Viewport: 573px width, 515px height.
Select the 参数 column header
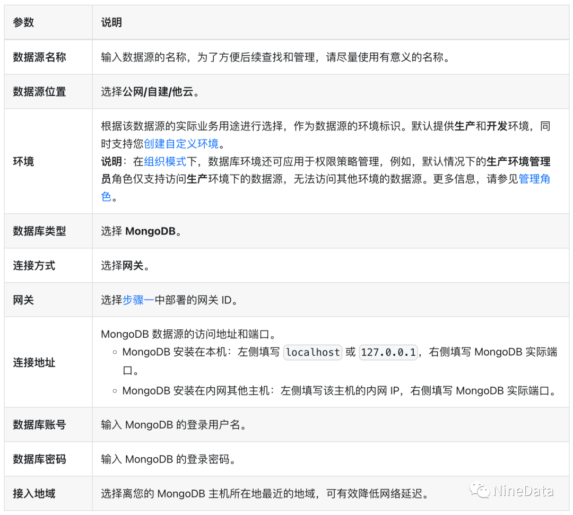click(23, 22)
